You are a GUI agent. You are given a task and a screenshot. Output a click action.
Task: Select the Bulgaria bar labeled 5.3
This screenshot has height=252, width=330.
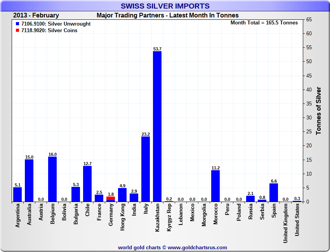[76, 194]
